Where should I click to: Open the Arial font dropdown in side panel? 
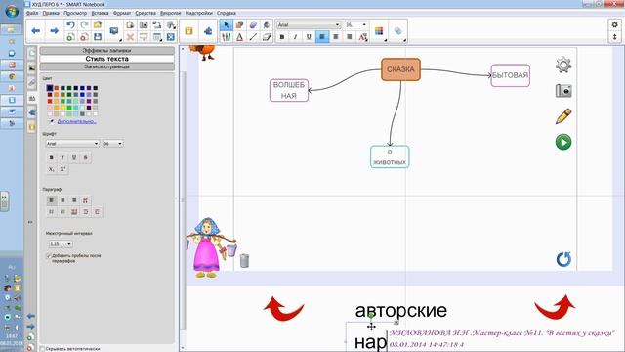tap(72, 144)
